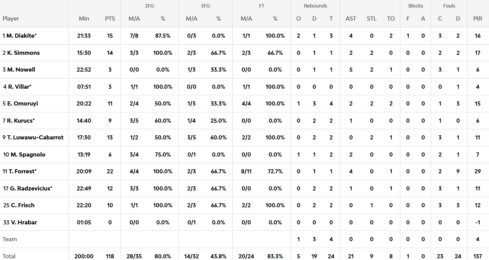The height and width of the screenshot is (260, 489).
Task: Click the Player column header
Action: pyautogui.click(x=11, y=18)
